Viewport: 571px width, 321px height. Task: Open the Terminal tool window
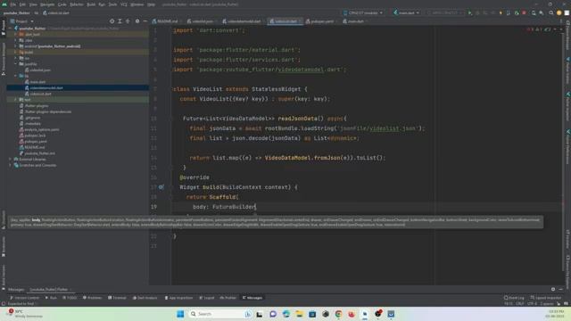tap(117, 298)
